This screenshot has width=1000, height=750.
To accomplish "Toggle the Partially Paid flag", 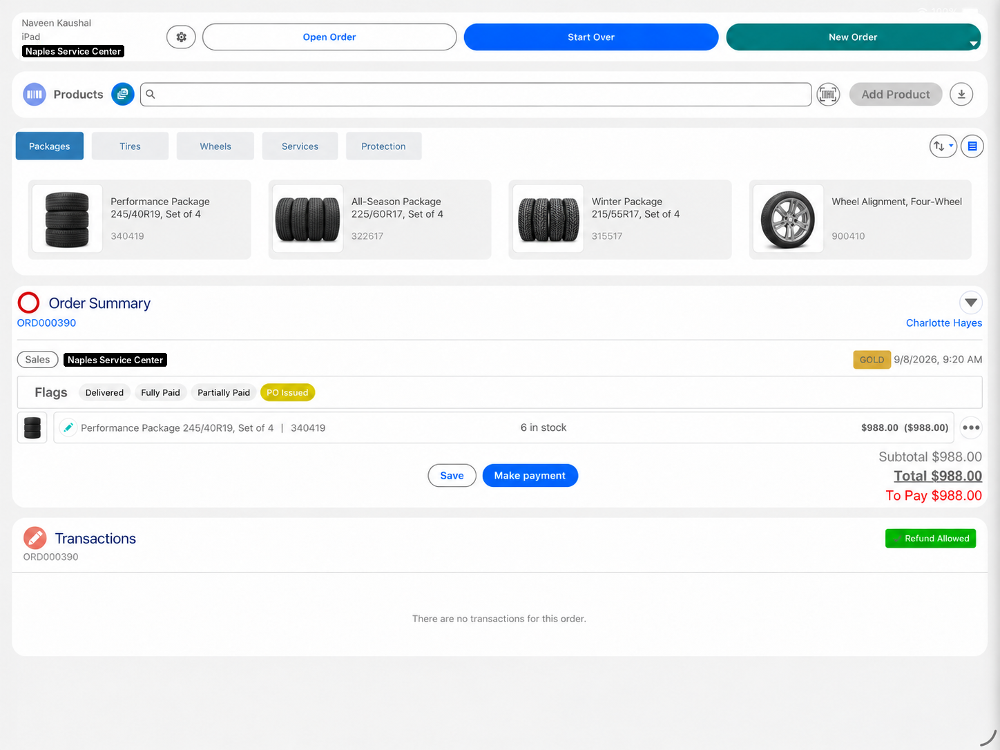I will coord(224,392).
